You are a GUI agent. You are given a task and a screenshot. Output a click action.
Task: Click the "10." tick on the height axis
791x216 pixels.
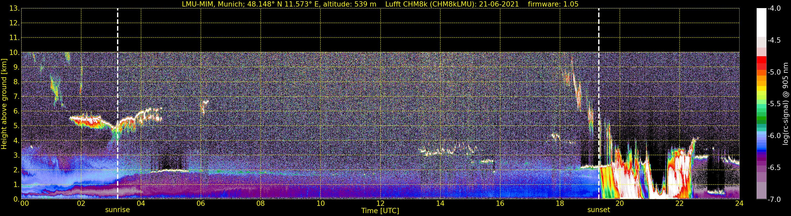coord(14,53)
